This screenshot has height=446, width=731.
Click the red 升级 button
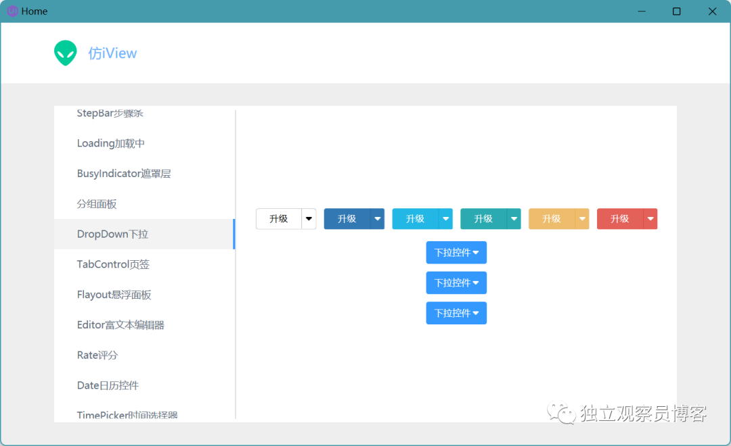[x=620, y=219]
